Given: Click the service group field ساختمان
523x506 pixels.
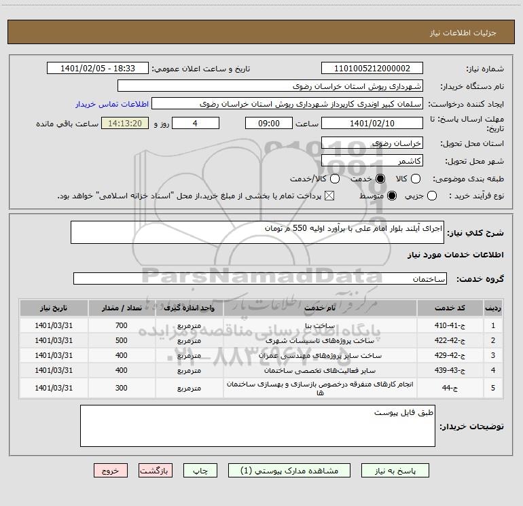Looking at the screenshot, I should coord(260,279).
